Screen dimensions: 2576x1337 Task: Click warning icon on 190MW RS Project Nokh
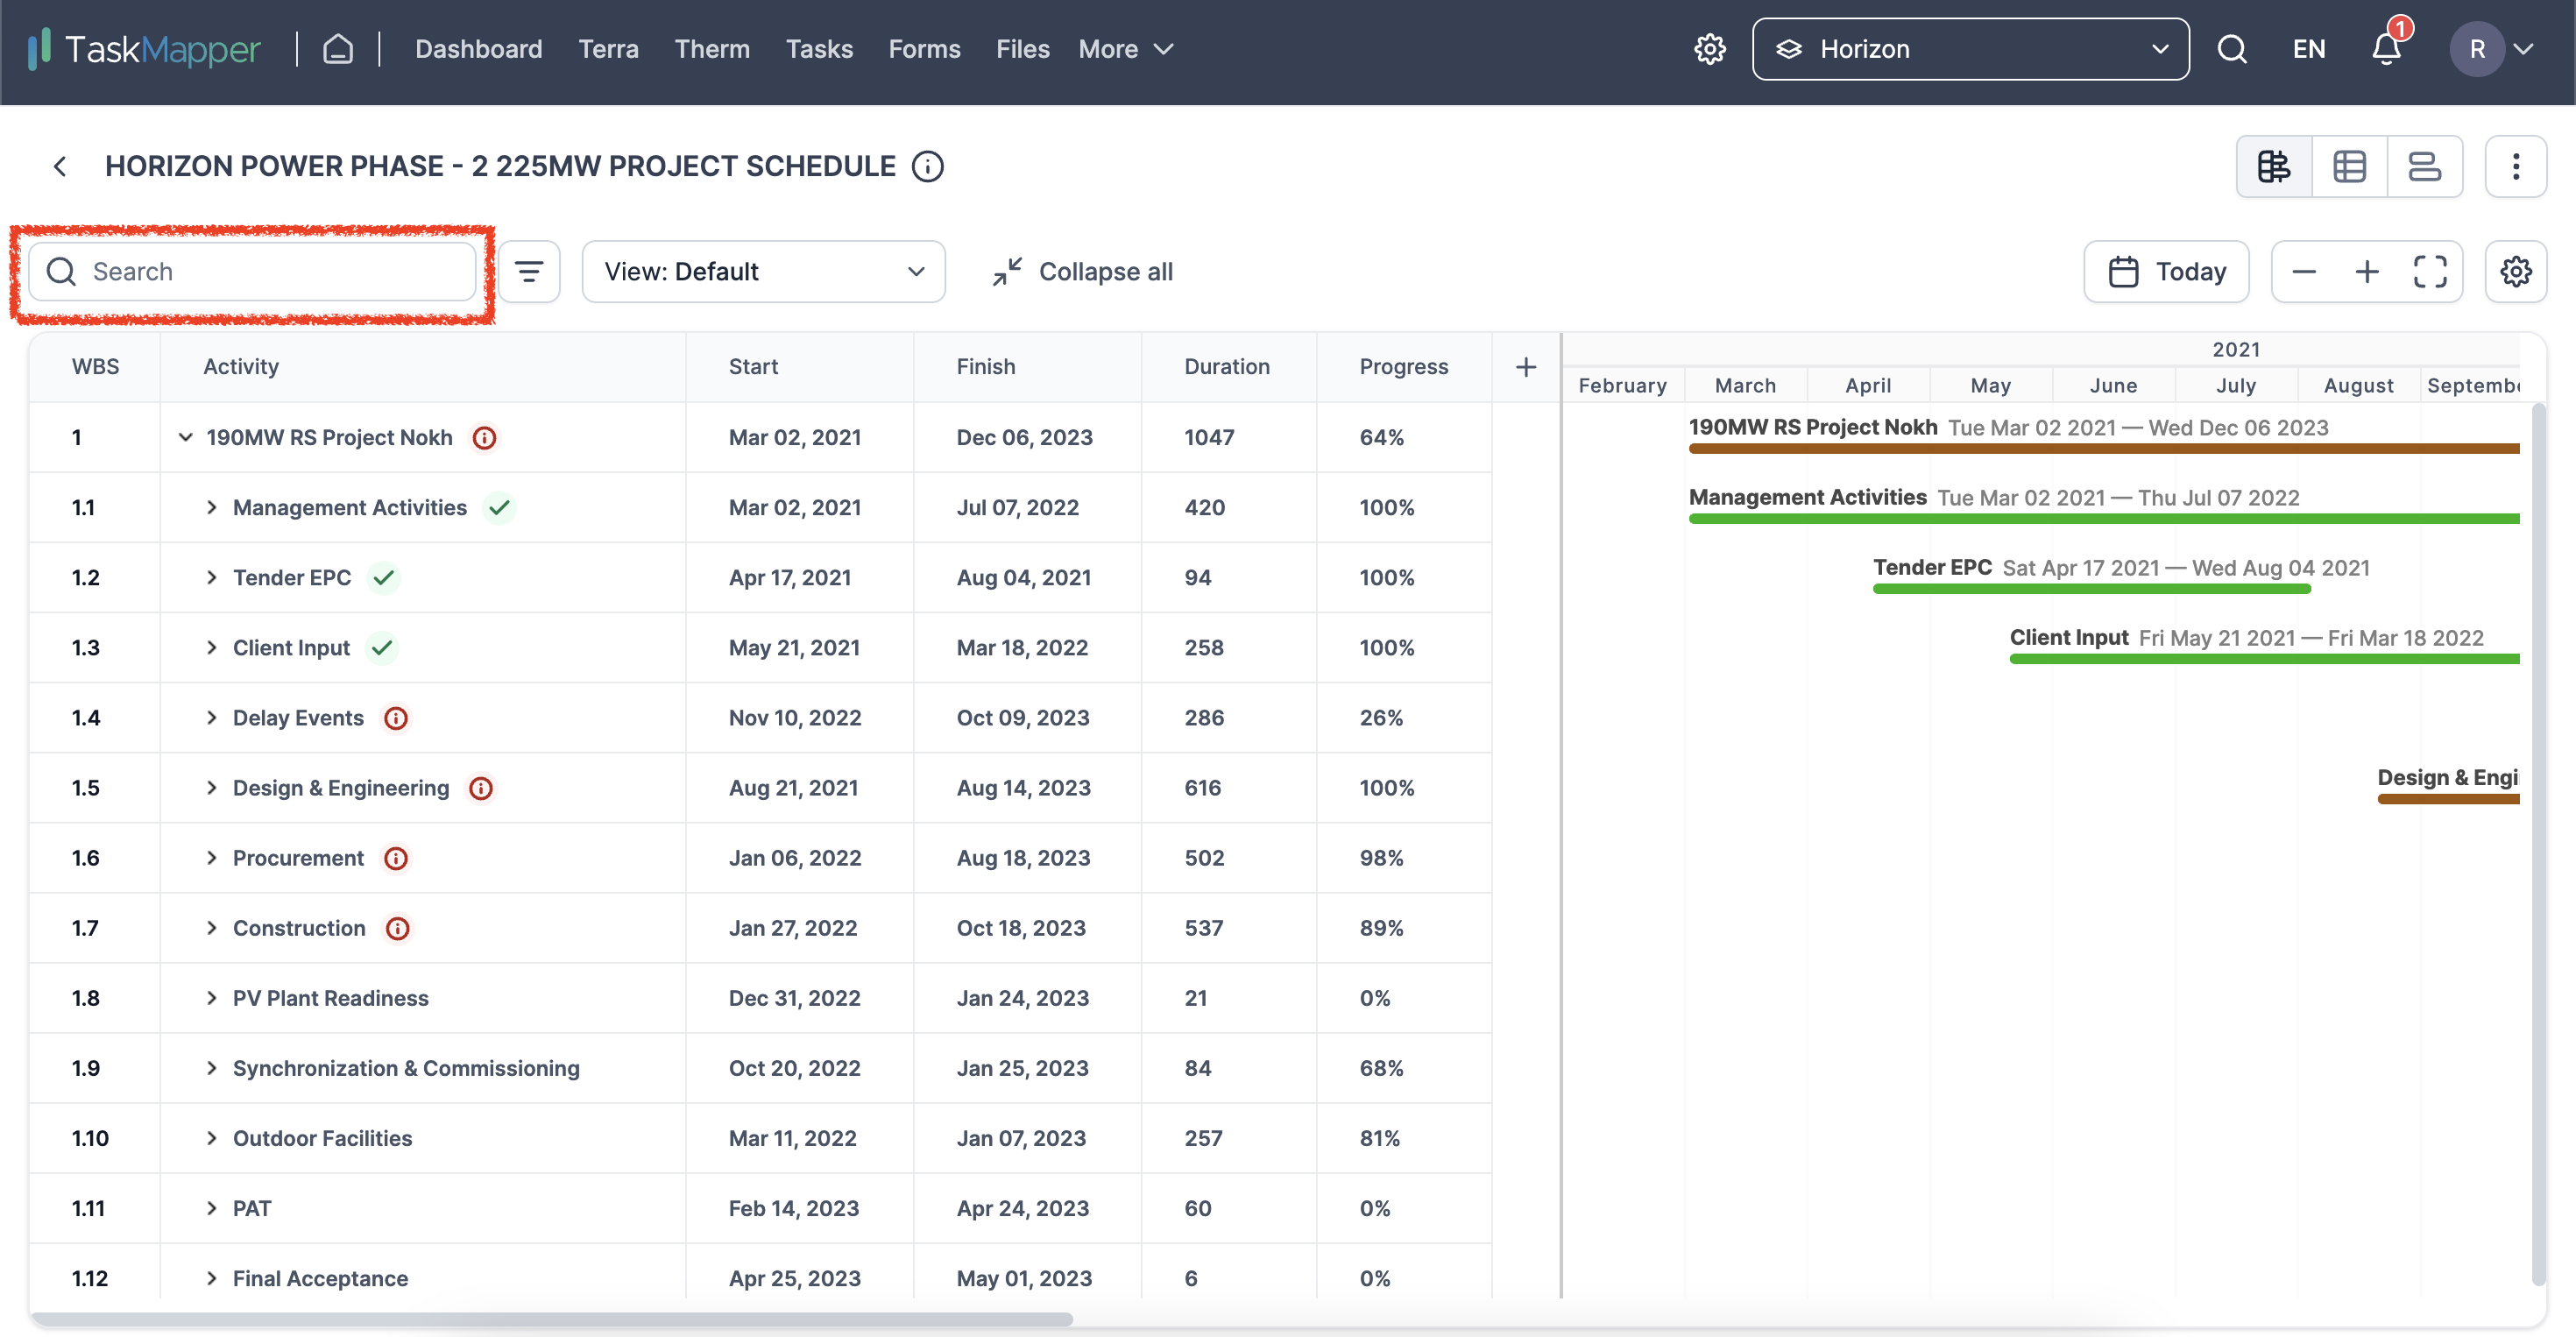click(x=484, y=437)
